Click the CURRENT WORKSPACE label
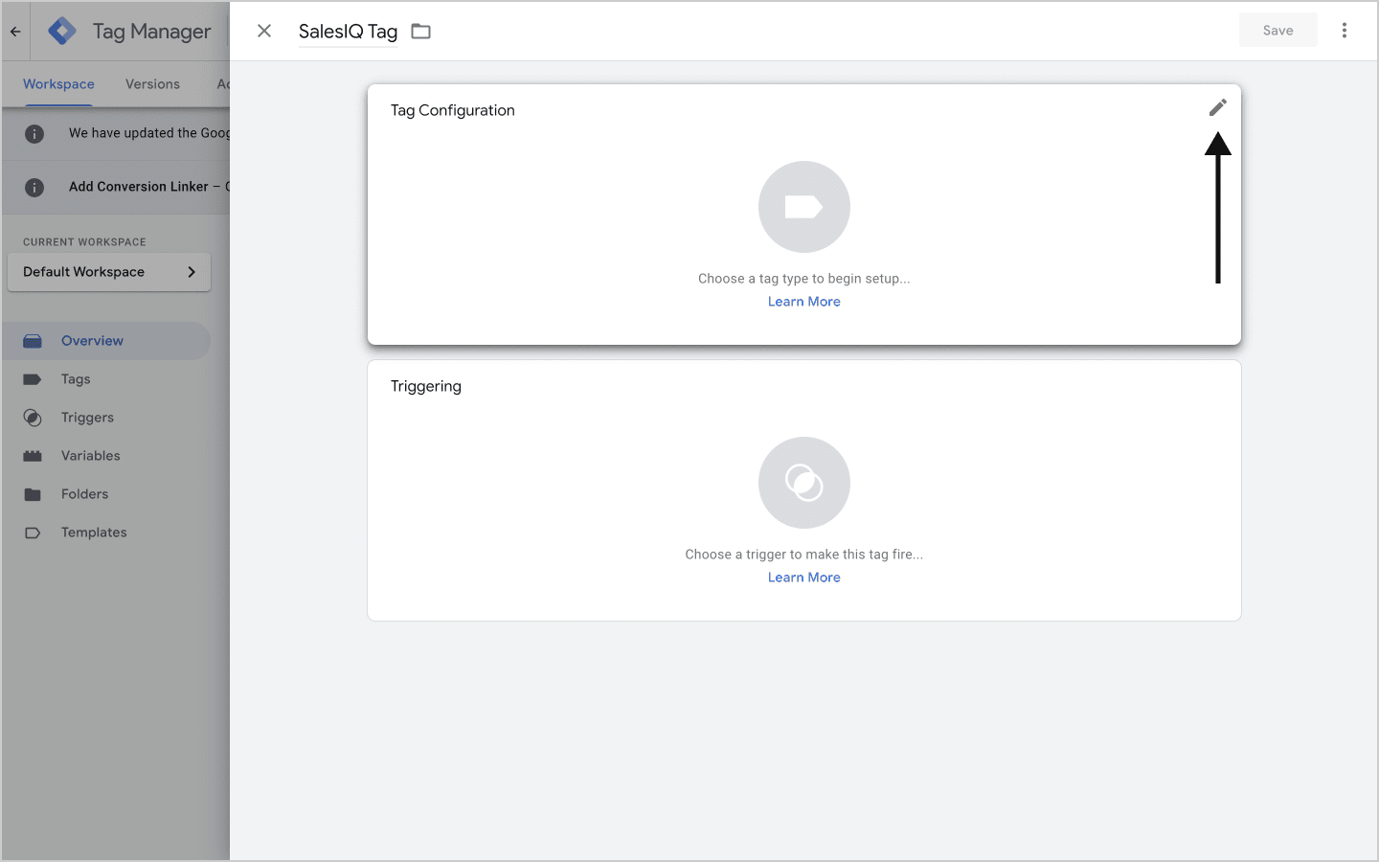Viewport: 1379px width, 862px height. pos(84,242)
